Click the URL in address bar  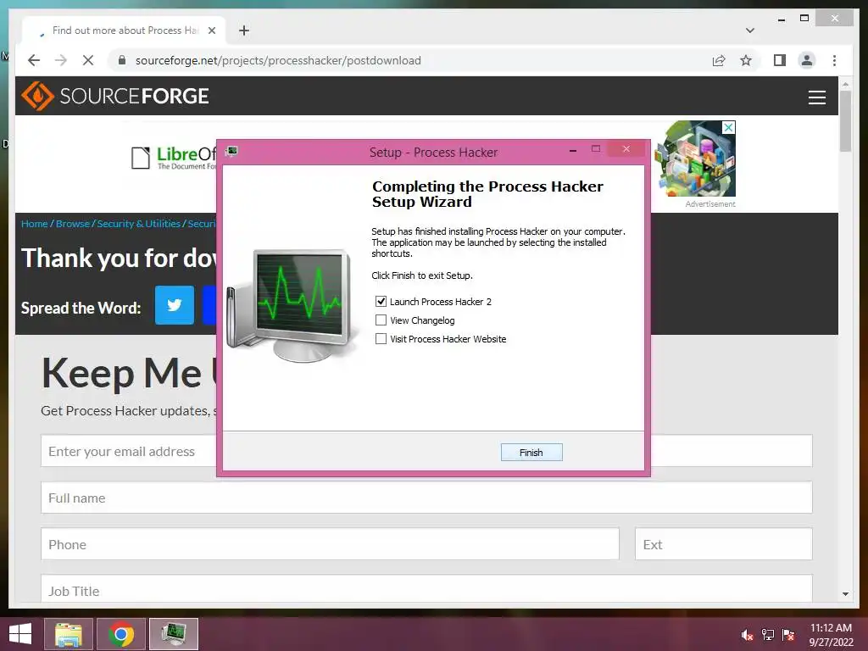[278, 60]
